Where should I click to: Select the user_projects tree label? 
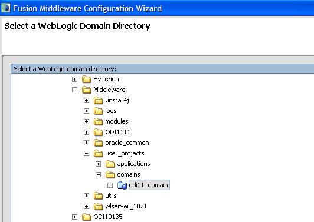[125, 153]
